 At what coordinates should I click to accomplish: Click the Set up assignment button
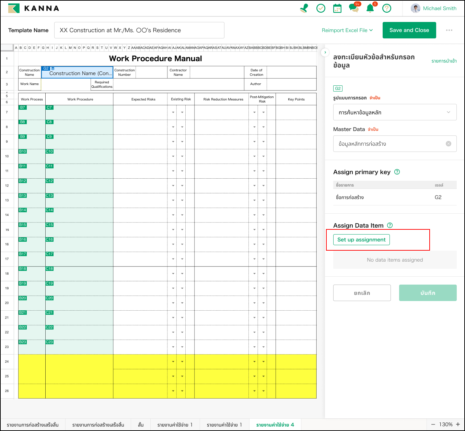[x=361, y=240]
